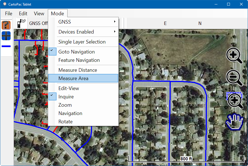The width and height of the screenshot is (248, 166).
Task: Click the CartoPac app icon in title bar
Action: [4, 4]
